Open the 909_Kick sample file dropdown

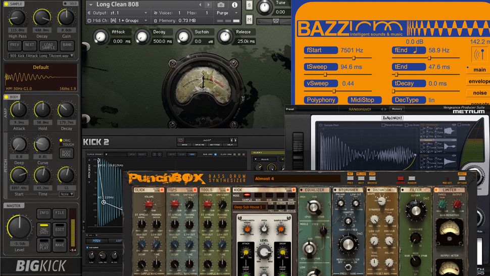pos(41,56)
